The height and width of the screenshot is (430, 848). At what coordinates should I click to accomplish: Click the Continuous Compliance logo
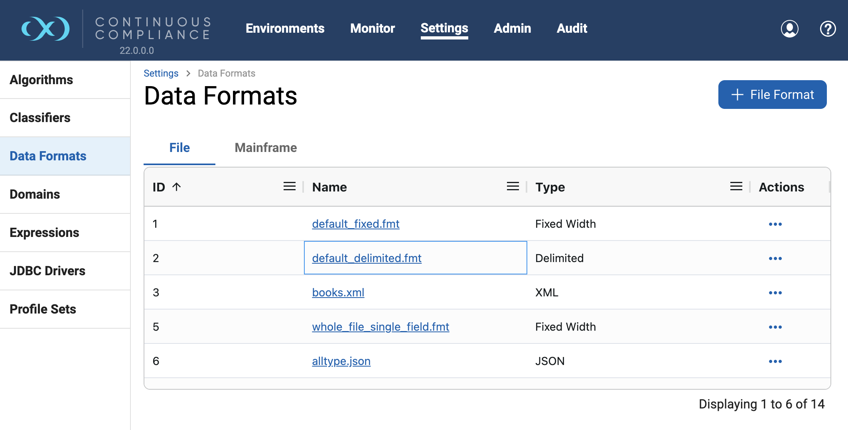pos(45,29)
